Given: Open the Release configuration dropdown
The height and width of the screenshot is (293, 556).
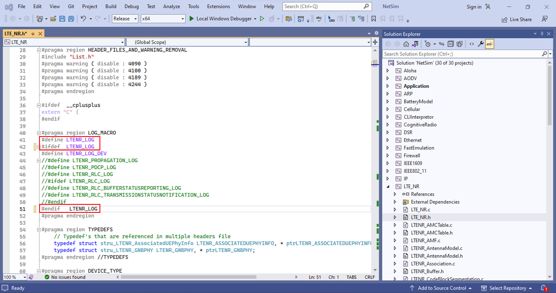Looking at the screenshot, I should click(125, 19).
